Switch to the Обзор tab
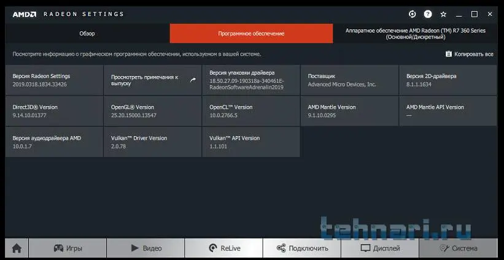The width and height of the screenshot is (504, 260). 87,33
